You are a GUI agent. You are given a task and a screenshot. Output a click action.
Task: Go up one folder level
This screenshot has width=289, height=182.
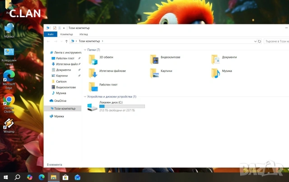(66, 41)
